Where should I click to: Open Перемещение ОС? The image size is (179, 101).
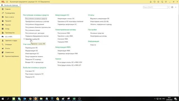(31, 48)
